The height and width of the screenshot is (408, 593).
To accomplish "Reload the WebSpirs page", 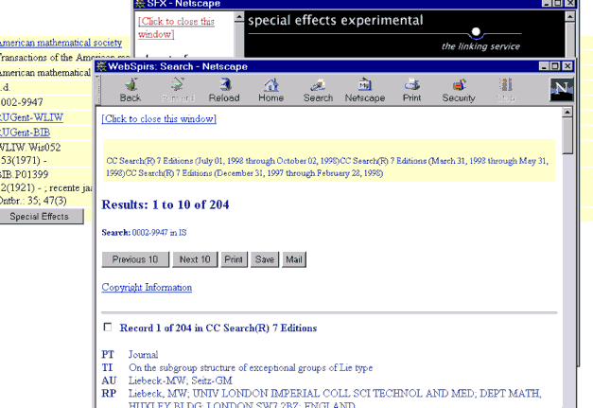I will pyautogui.click(x=224, y=90).
